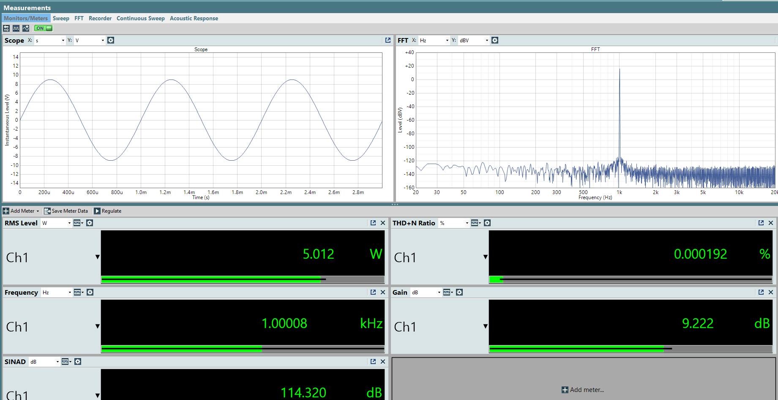Select the Recorder tab
Screen dimensions: 778x400
pyautogui.click(x=100, y=18)
